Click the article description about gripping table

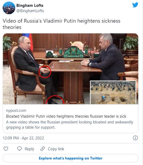pyautogui.click(x=70, y=125)
